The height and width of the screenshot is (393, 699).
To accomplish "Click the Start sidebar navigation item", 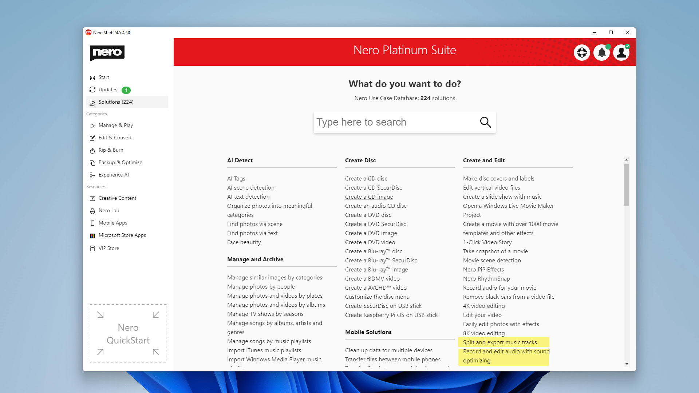I will (x=104, y=77).
